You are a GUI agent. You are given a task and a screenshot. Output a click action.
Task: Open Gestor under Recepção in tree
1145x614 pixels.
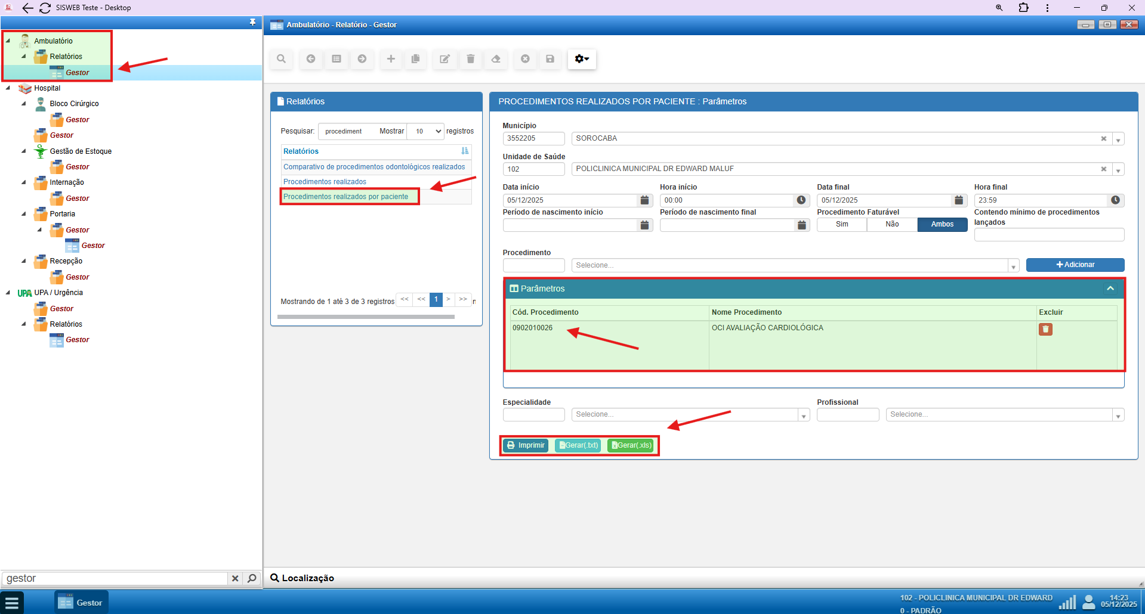click(77, 277)
